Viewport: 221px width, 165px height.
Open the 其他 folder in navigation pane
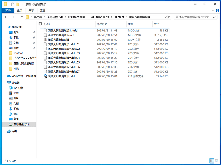(16, 69)
